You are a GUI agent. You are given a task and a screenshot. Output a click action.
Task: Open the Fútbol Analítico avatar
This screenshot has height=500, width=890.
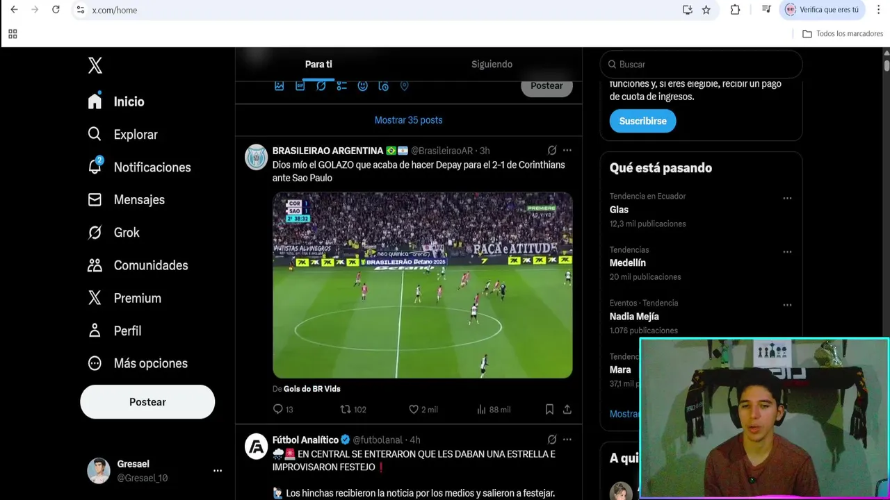(257, 447)
